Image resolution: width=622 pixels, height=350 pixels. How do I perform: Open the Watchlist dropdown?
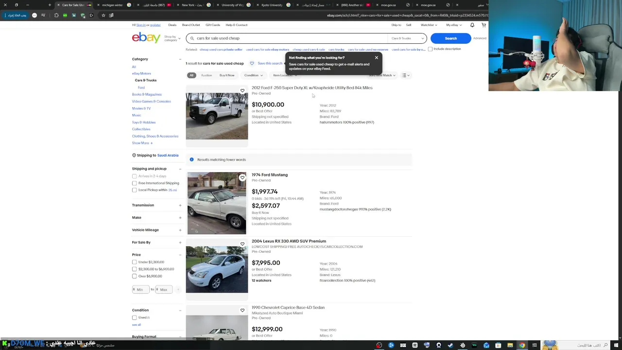point(429,25)
